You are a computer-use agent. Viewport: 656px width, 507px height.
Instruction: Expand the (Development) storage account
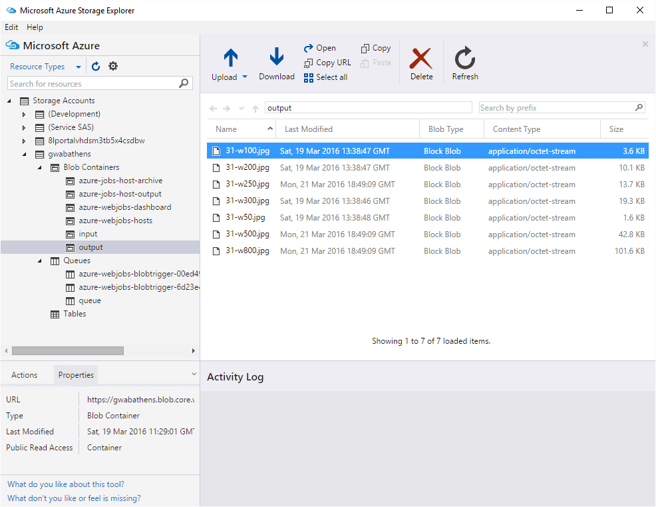tap(24, 114)
